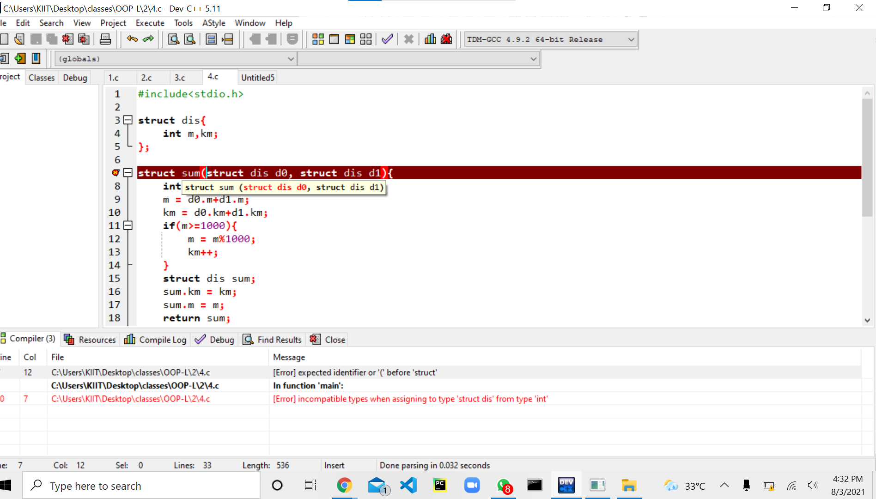This screenshot has height=499, width=876.
Task: Click the editor vertical scrollbar down arrow
Action: point(867,320)
